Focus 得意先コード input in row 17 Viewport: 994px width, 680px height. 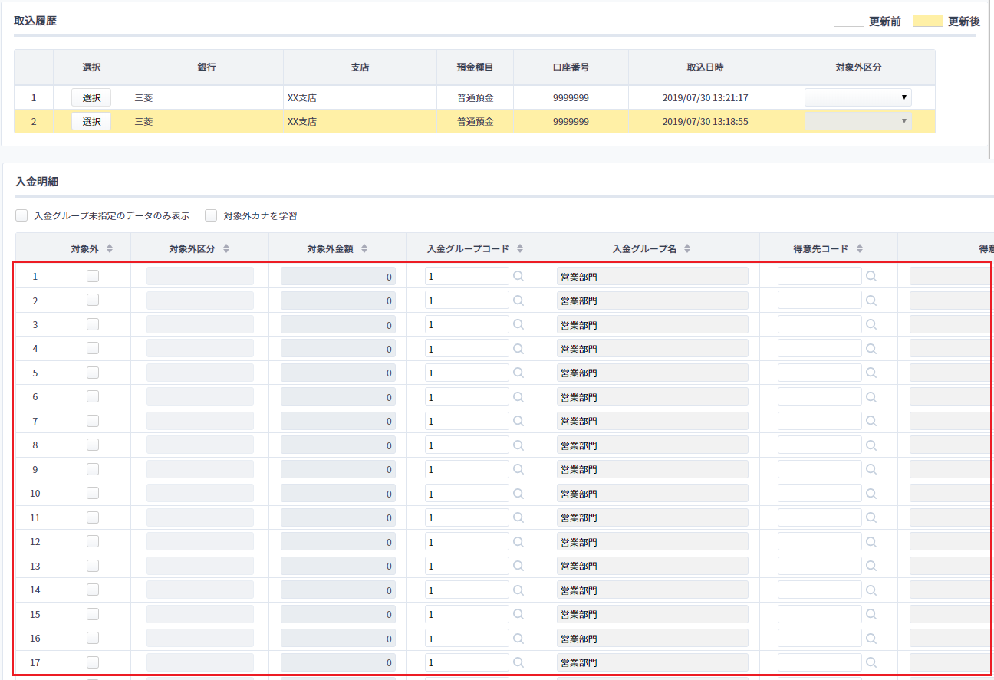coord(820,662)
